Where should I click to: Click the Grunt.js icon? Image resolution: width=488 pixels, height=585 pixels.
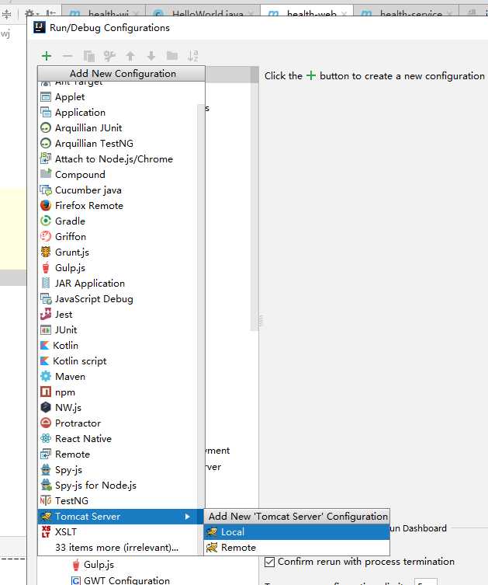point(46,252)
